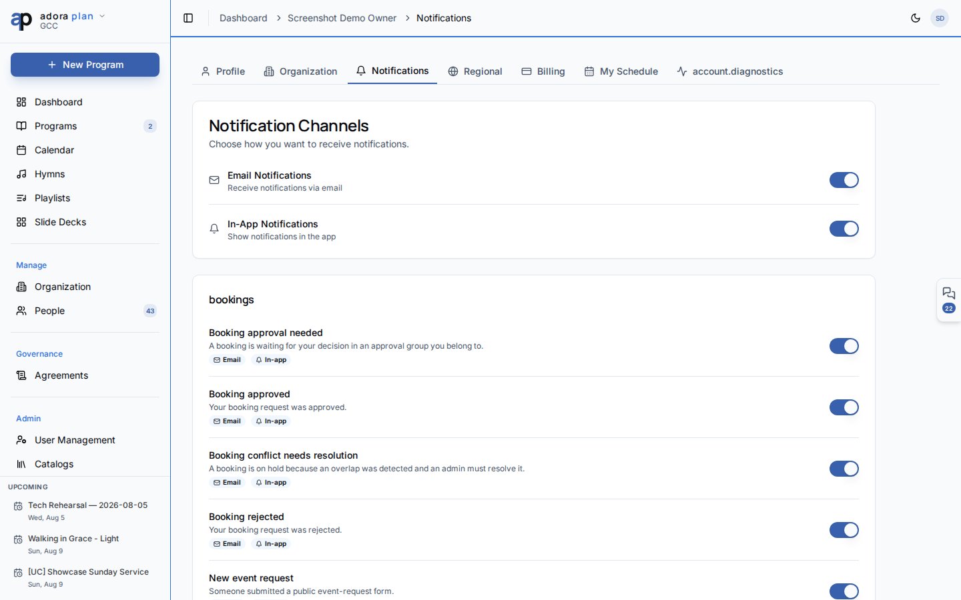Click the People icon in sidebar
Screen dimensions: 961x600
coord(21,311)
